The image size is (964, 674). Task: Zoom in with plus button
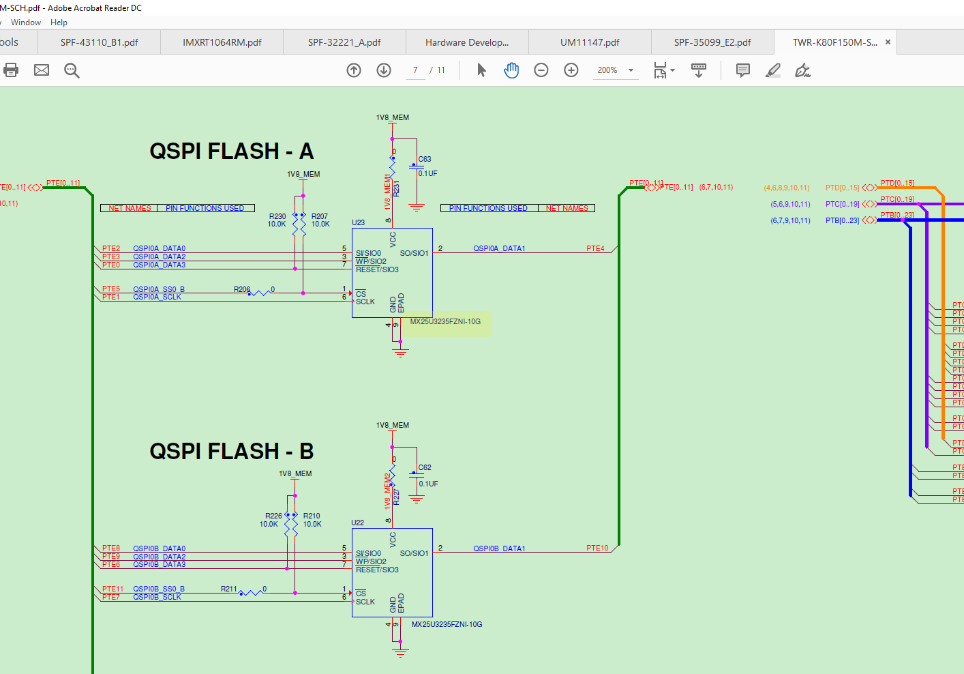pyautogui.click(x=571, y=70)
